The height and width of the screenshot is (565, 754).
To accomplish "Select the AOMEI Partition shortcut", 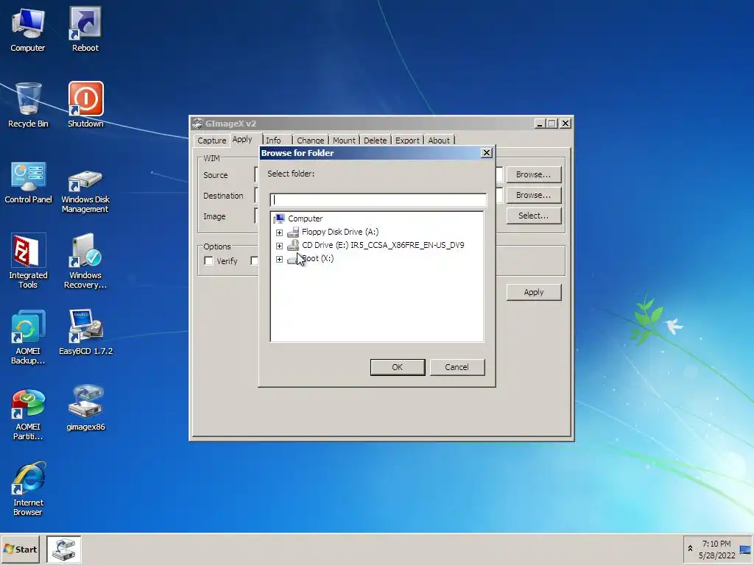I will (28, 414).
